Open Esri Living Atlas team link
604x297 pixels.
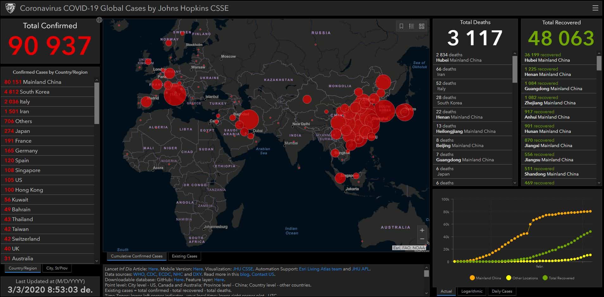320,269
